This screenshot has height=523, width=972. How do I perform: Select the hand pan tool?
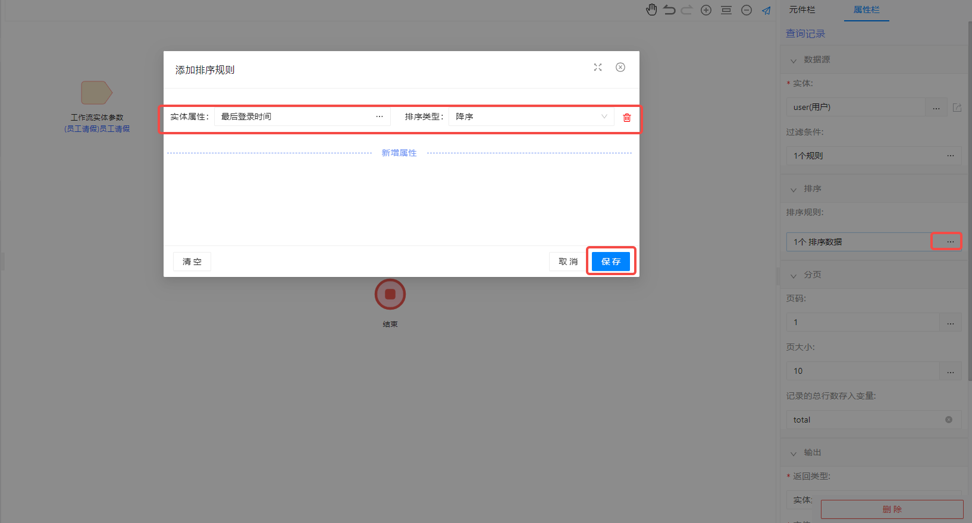(x=651, y=10)
